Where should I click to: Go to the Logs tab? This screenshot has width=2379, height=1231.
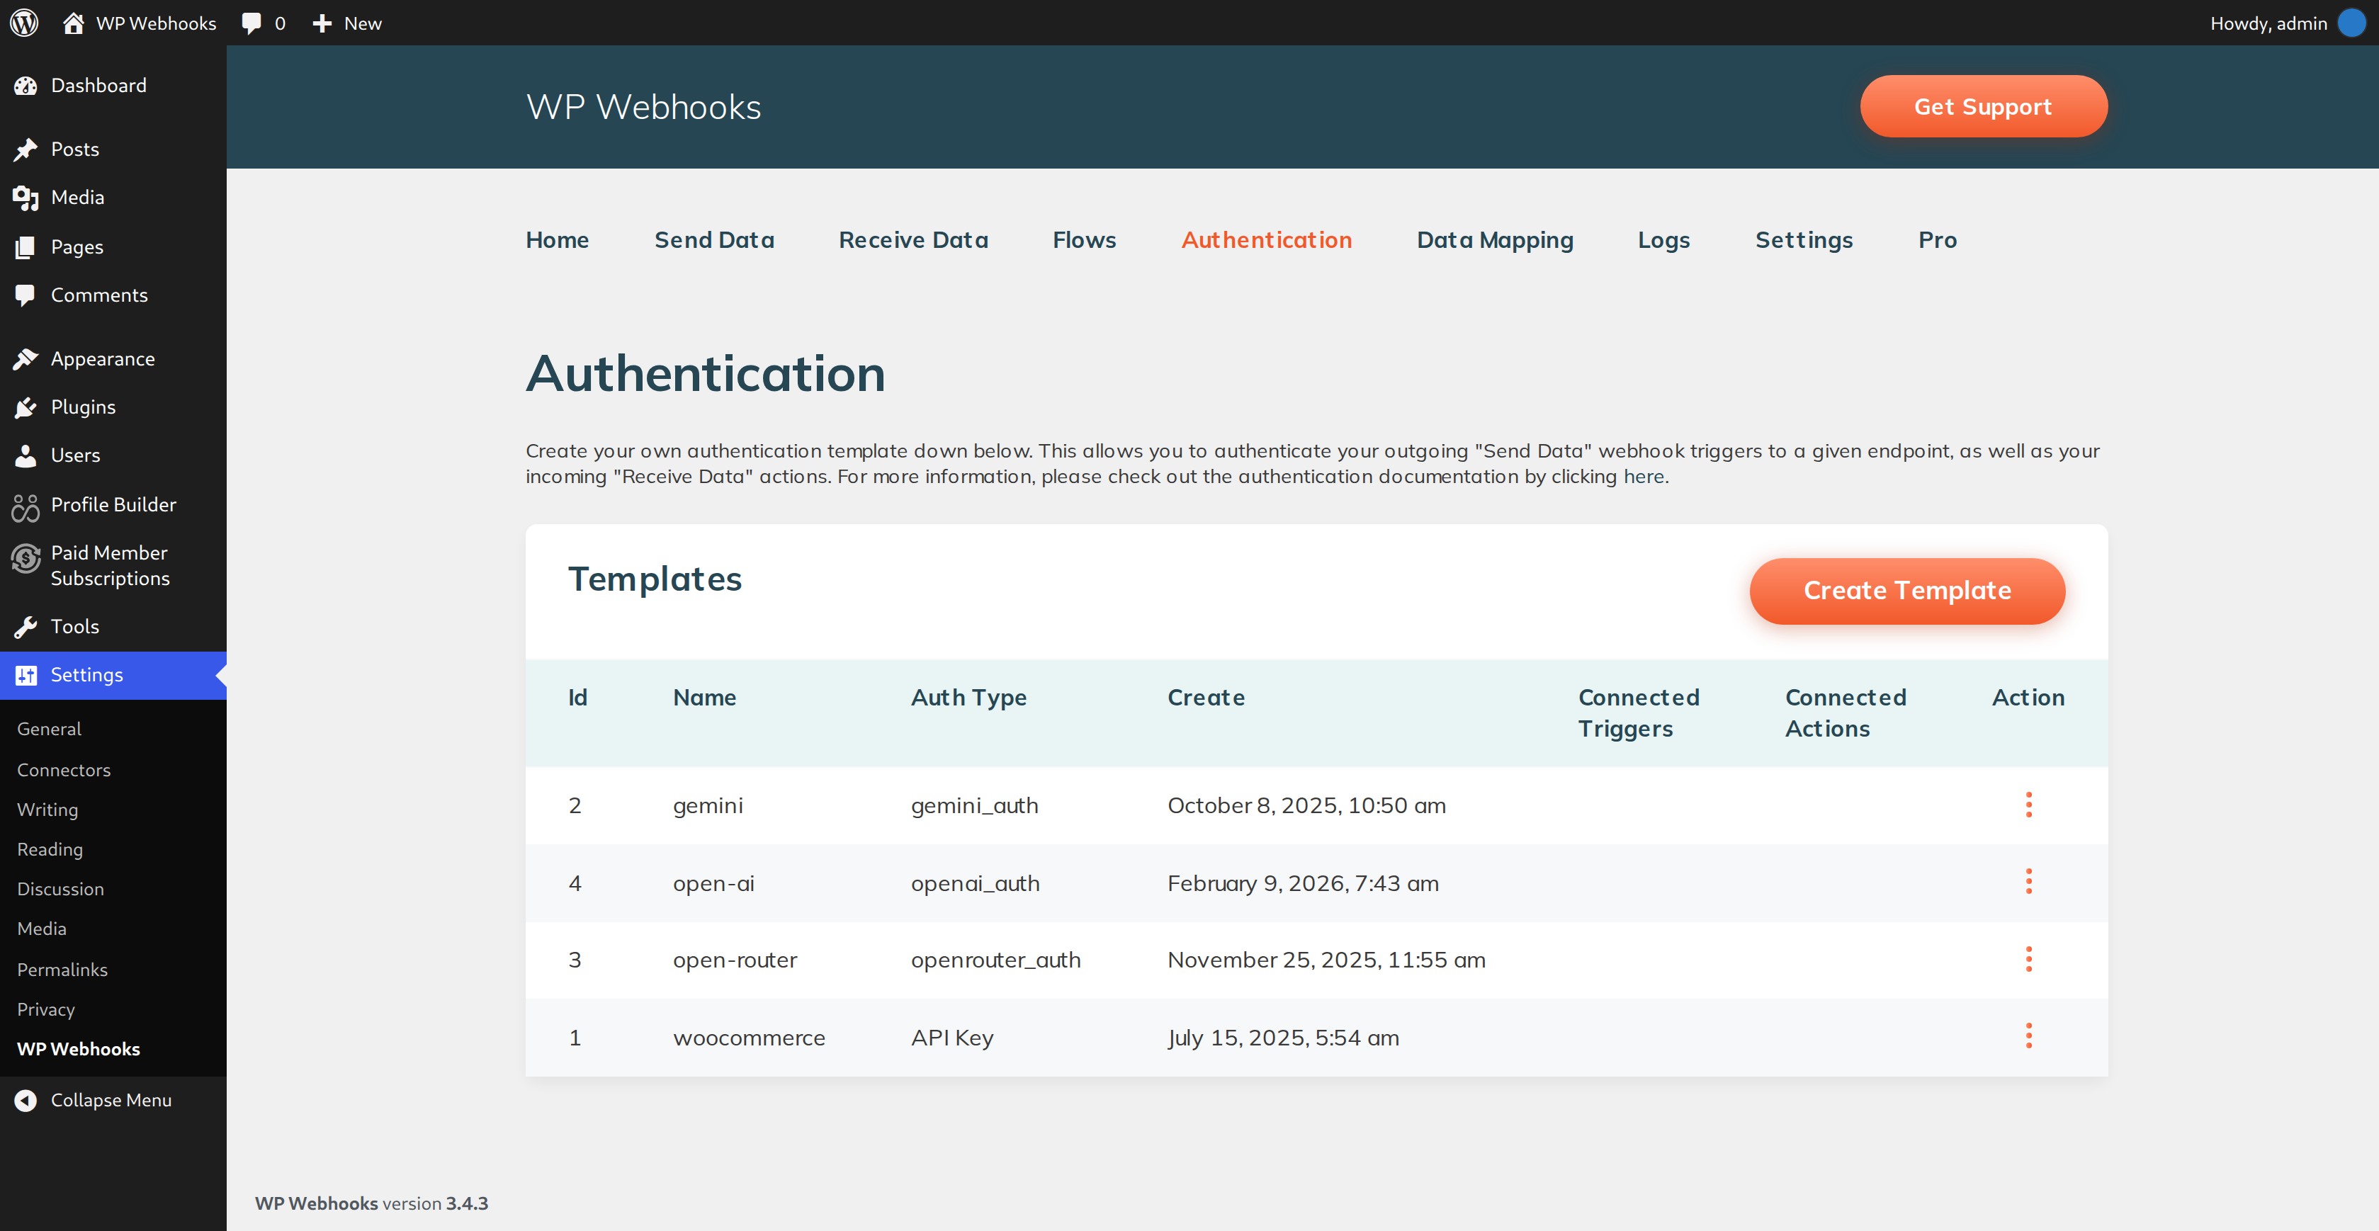[1663, 240]
